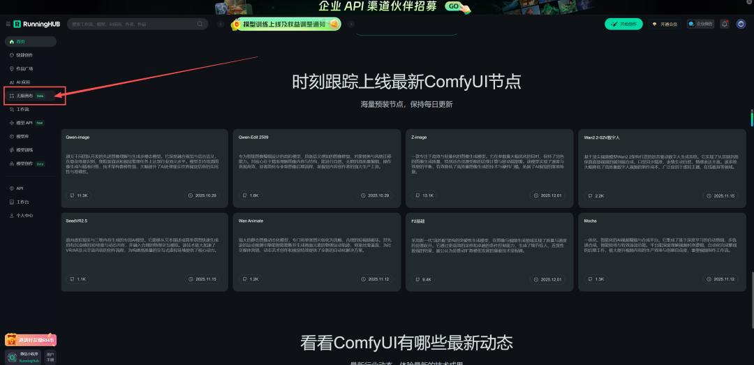Click the 邀请好友 RH币 invite banner

pyautogui.click(x=31, y=340)
